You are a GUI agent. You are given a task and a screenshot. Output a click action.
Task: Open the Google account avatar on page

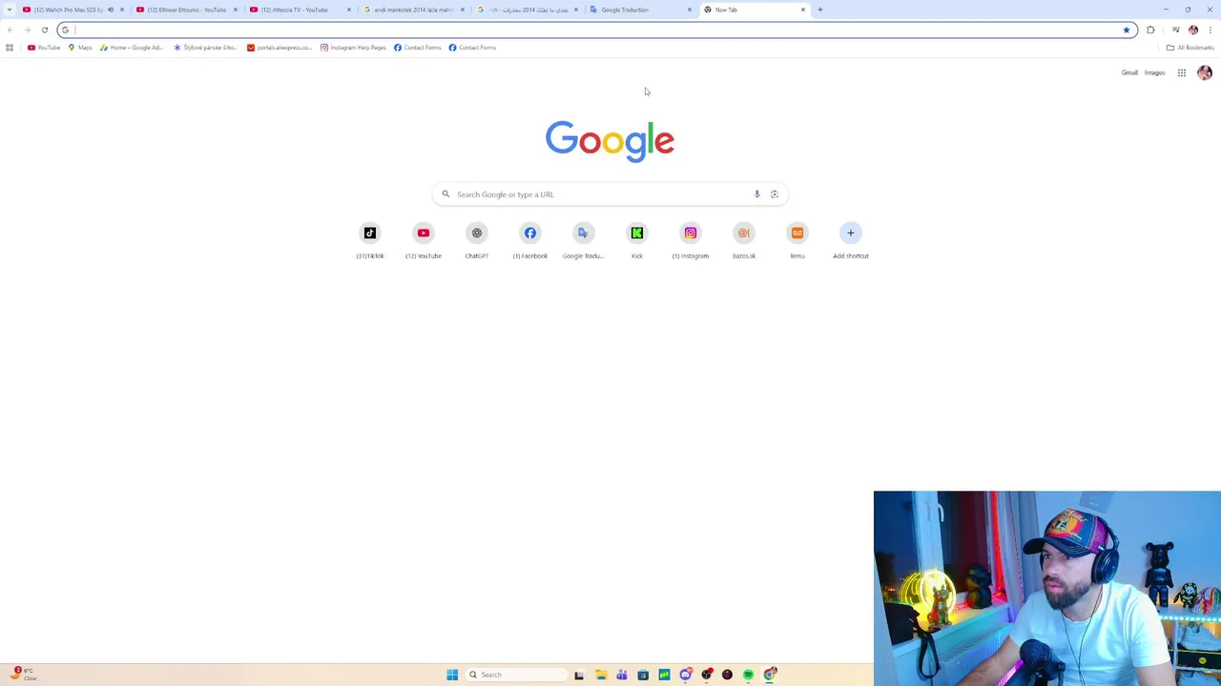1205,72
